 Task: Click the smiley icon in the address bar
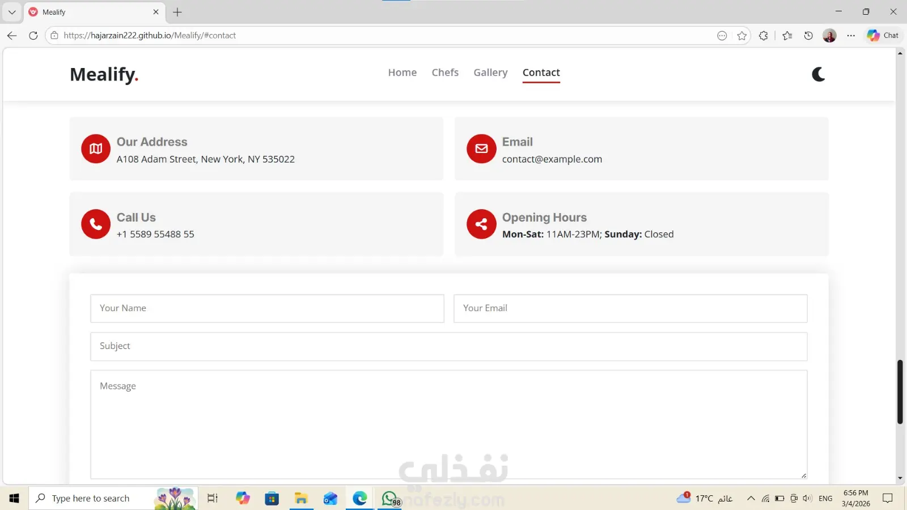coord(722,36)
